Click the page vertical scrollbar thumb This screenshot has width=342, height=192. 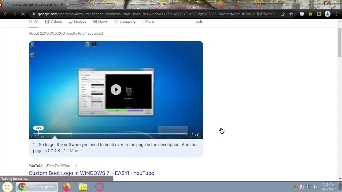340,42
